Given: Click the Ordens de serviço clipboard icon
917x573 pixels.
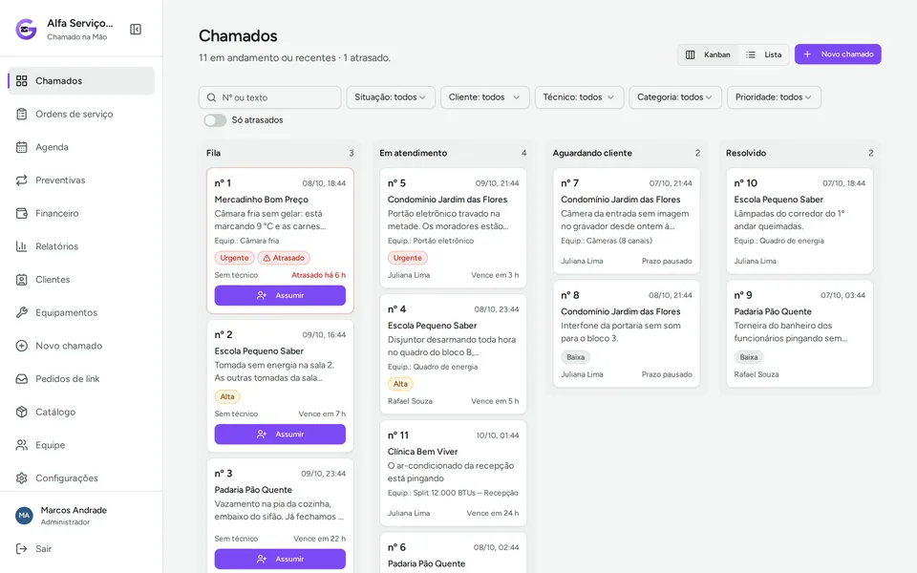Looking at the screenshot, I should 22,114.
